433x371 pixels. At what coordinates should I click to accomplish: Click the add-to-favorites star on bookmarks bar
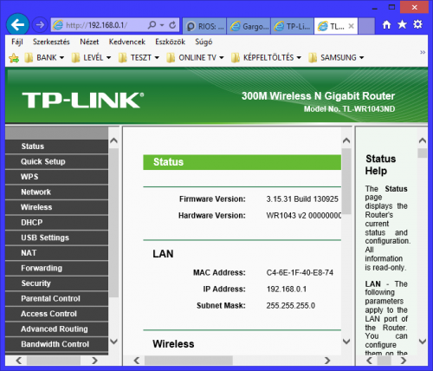14,58
